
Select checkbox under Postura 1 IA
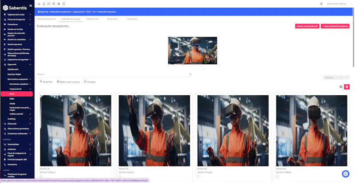pyautogui.click(x=41, y=177)
